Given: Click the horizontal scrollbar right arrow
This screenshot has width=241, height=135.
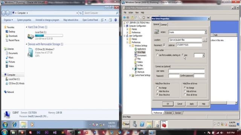Looking at the screenshot, I should pos(236,103).
